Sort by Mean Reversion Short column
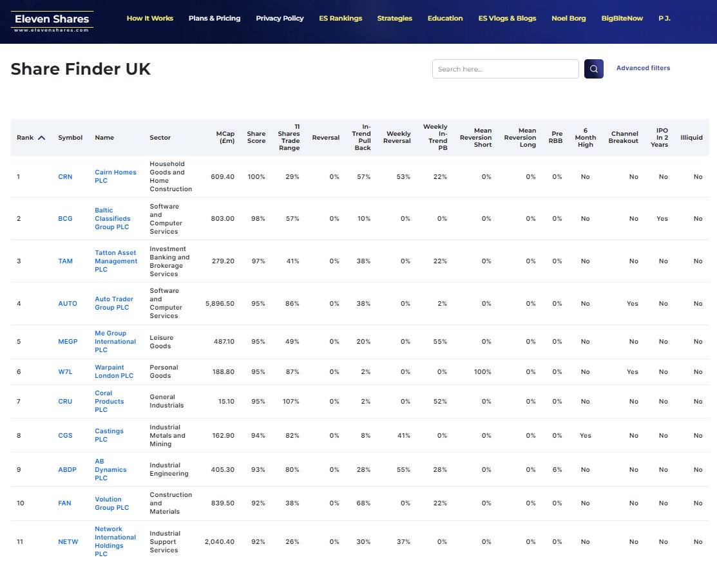This screenshot has width=717, height=562. coord(475,138)
